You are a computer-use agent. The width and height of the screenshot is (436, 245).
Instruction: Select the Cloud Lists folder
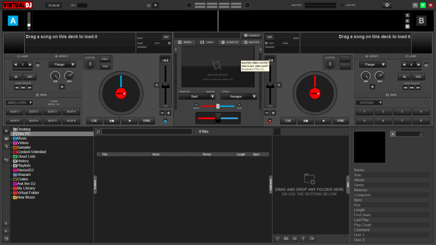pos(26,156)
